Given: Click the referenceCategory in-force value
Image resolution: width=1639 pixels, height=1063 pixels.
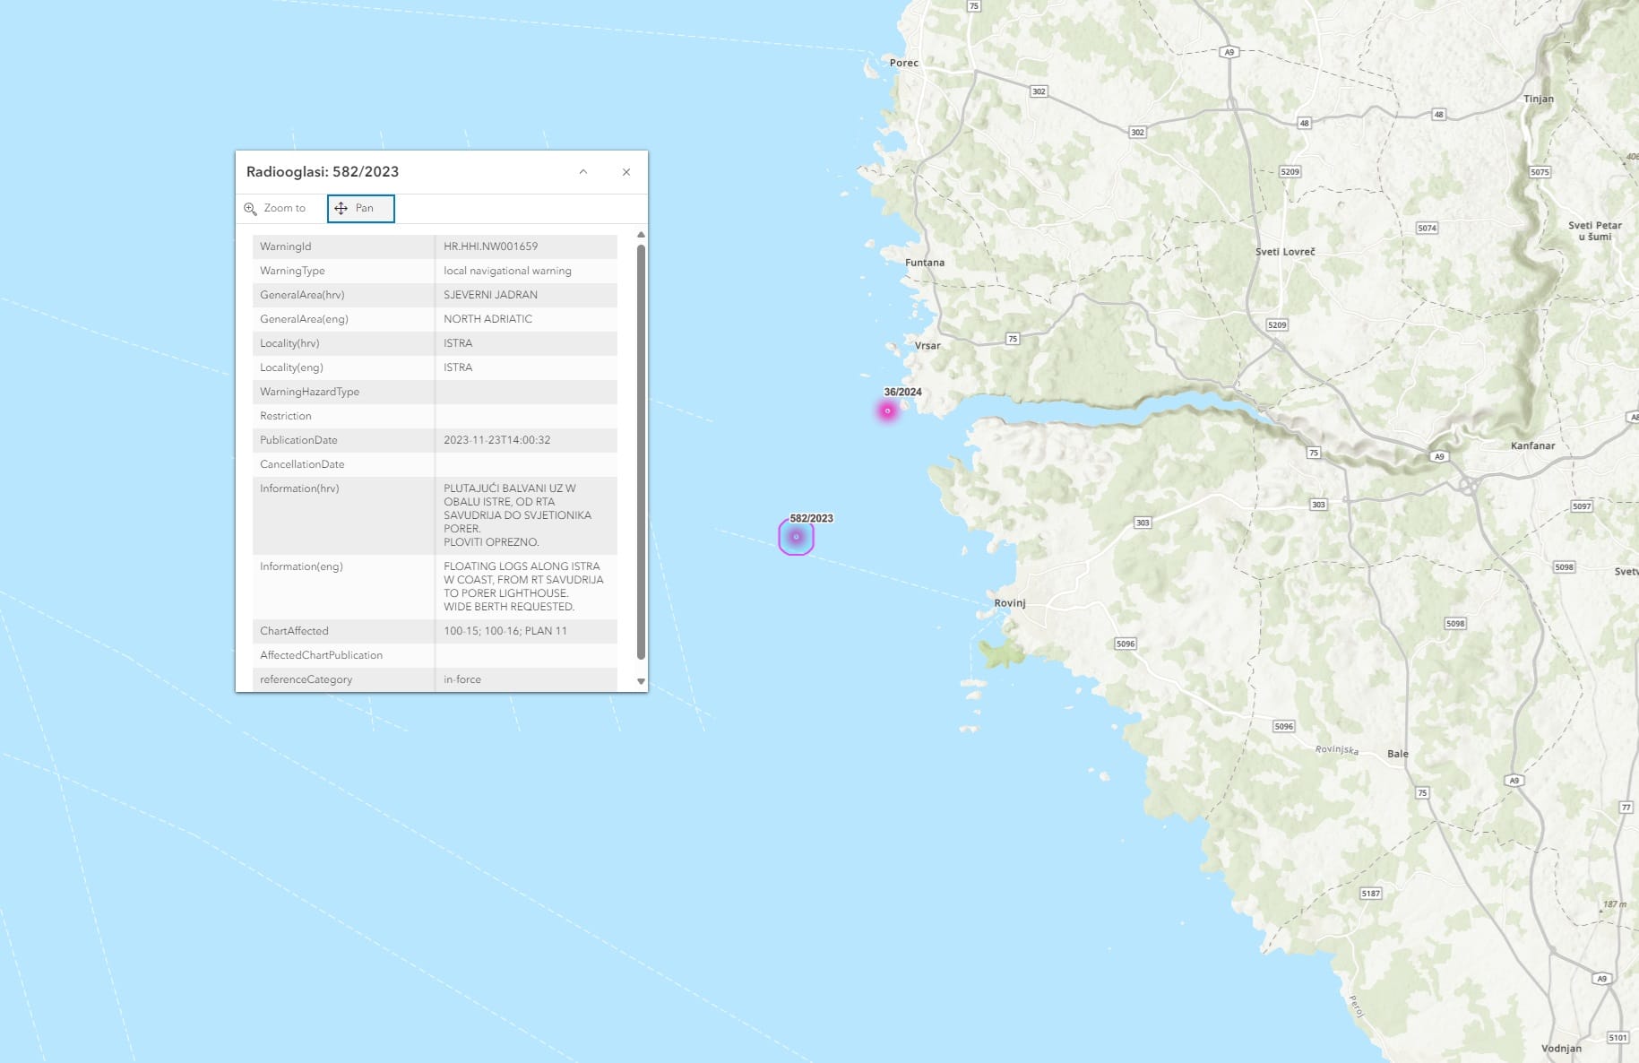Looking at the screenshot, I should (462, 679).
